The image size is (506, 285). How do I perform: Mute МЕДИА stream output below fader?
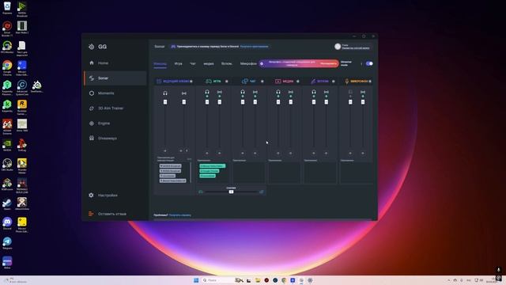point(291,153)
